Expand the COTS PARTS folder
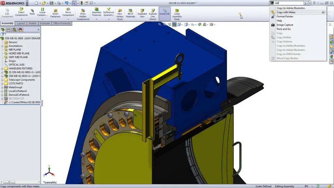The width and height of the screenshot is (334, 188). [2, 84]
